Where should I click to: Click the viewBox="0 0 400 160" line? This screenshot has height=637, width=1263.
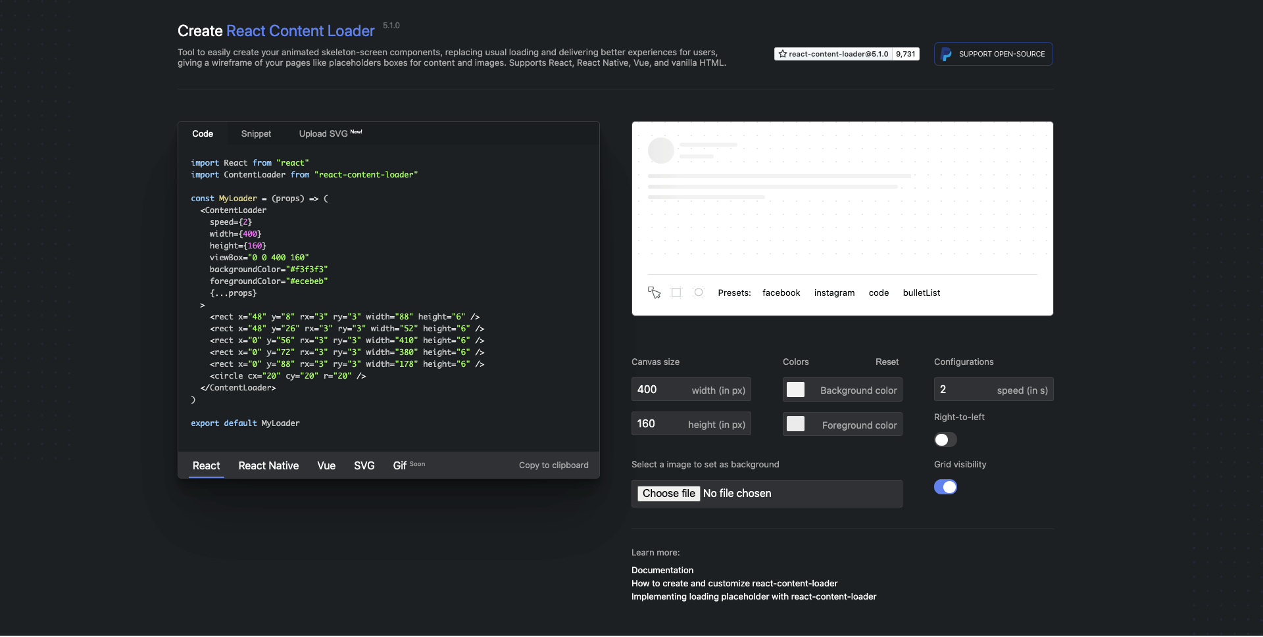[x=259, y=258]
